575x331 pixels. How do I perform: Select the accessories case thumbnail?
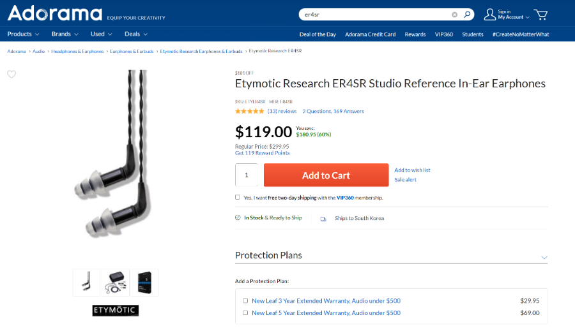tap(116, 283)
